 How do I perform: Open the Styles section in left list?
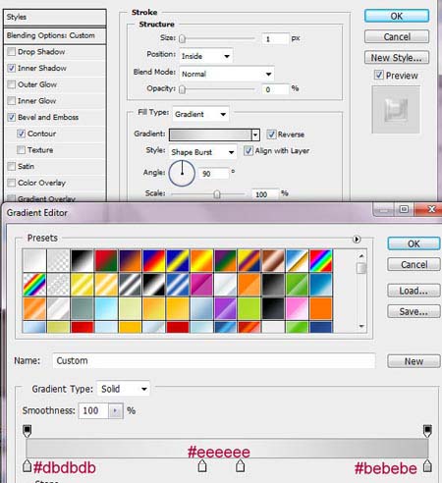(55, 18)
